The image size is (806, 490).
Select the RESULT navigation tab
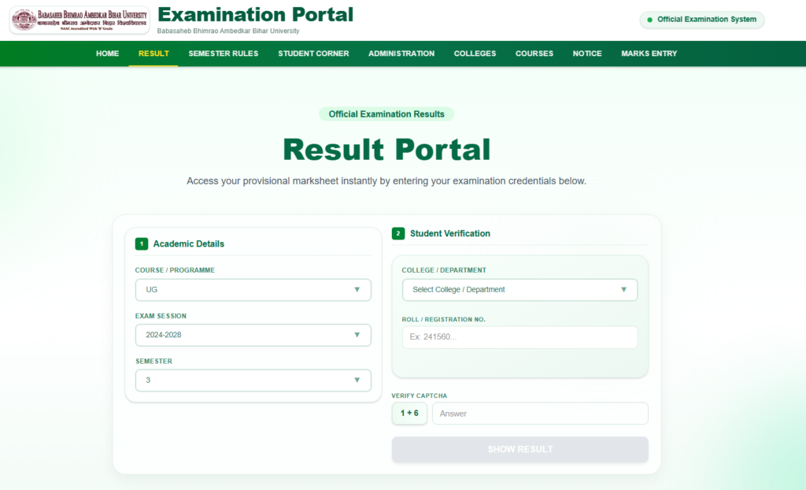tap(153, 54)
